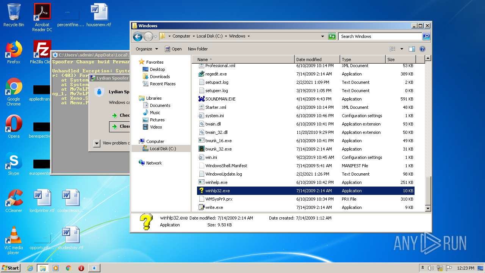
Task: Click the Explorer Back arrow button
Action: [138, 36]
